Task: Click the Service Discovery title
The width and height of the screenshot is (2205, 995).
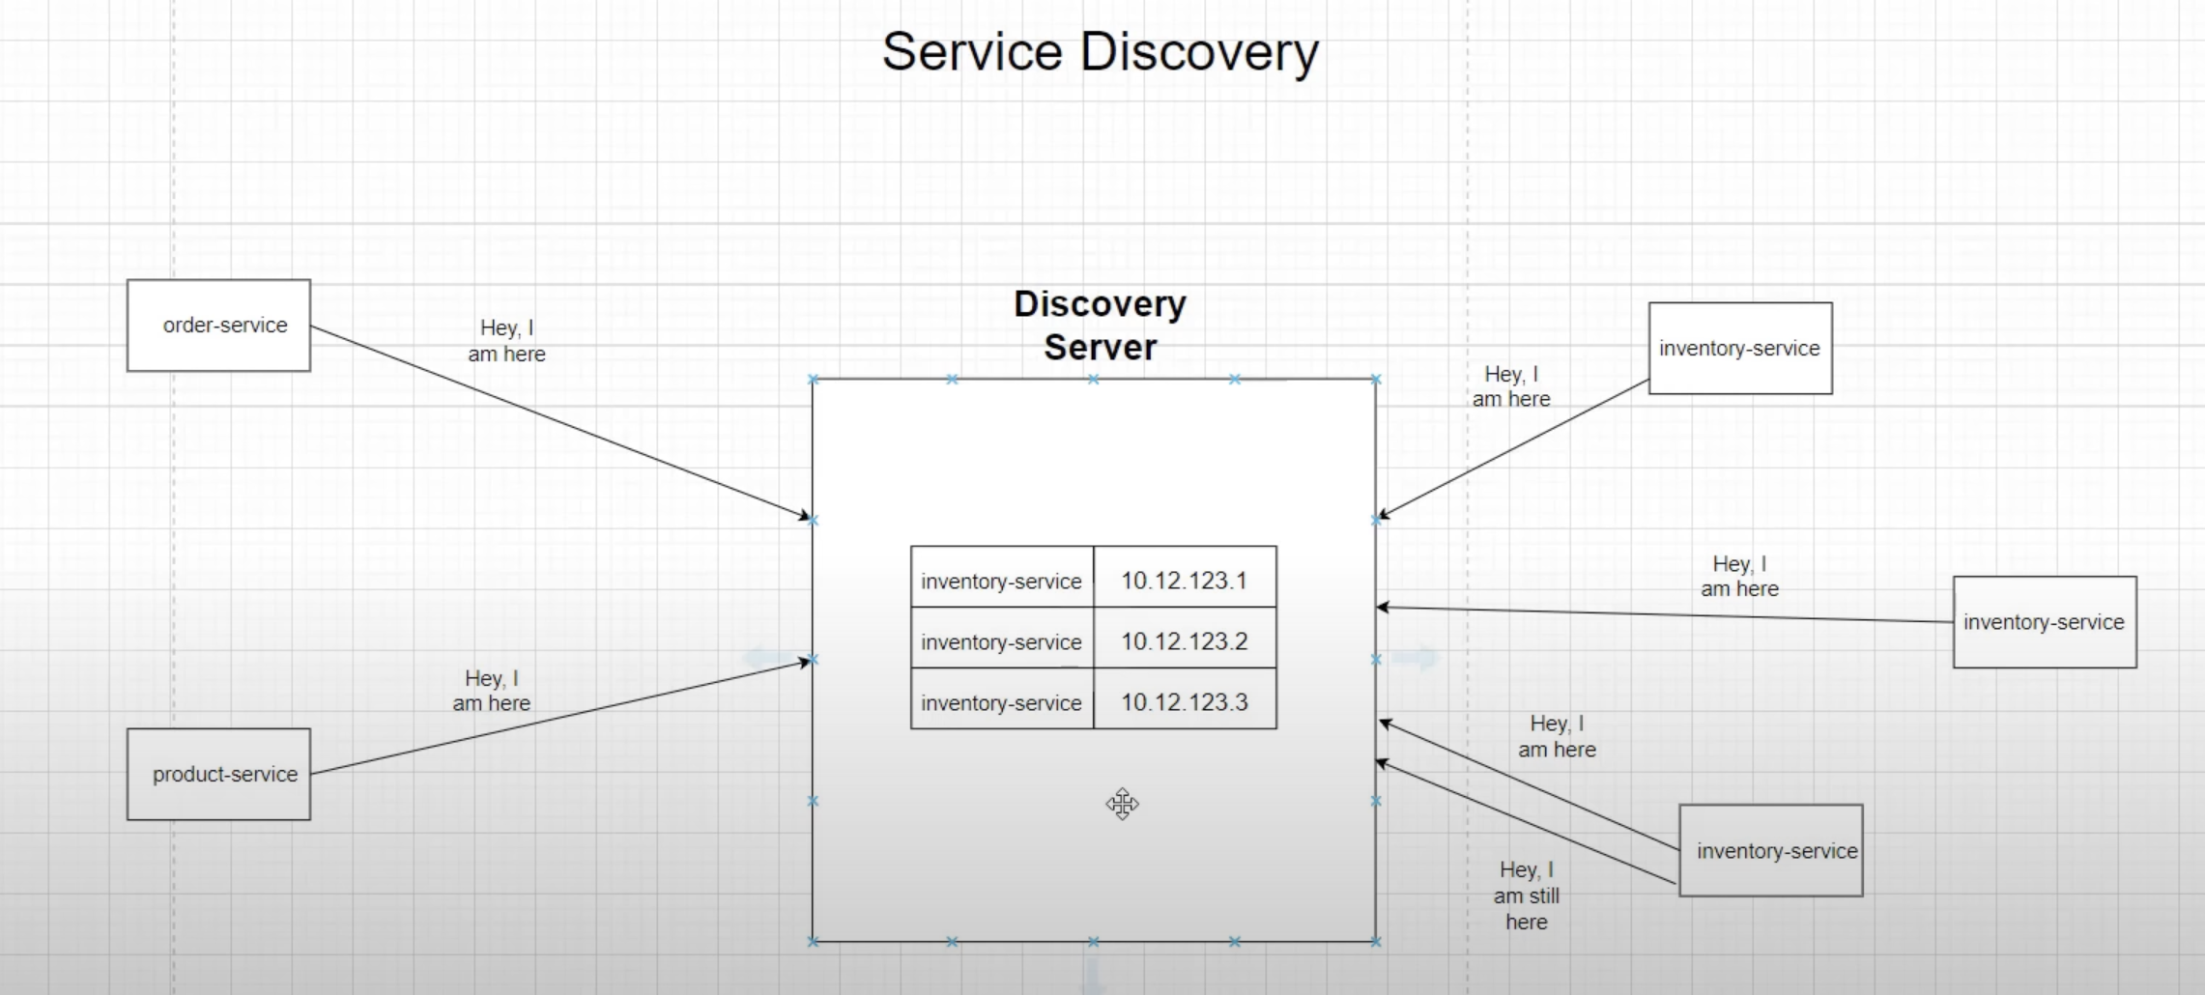Action: 1102,51
